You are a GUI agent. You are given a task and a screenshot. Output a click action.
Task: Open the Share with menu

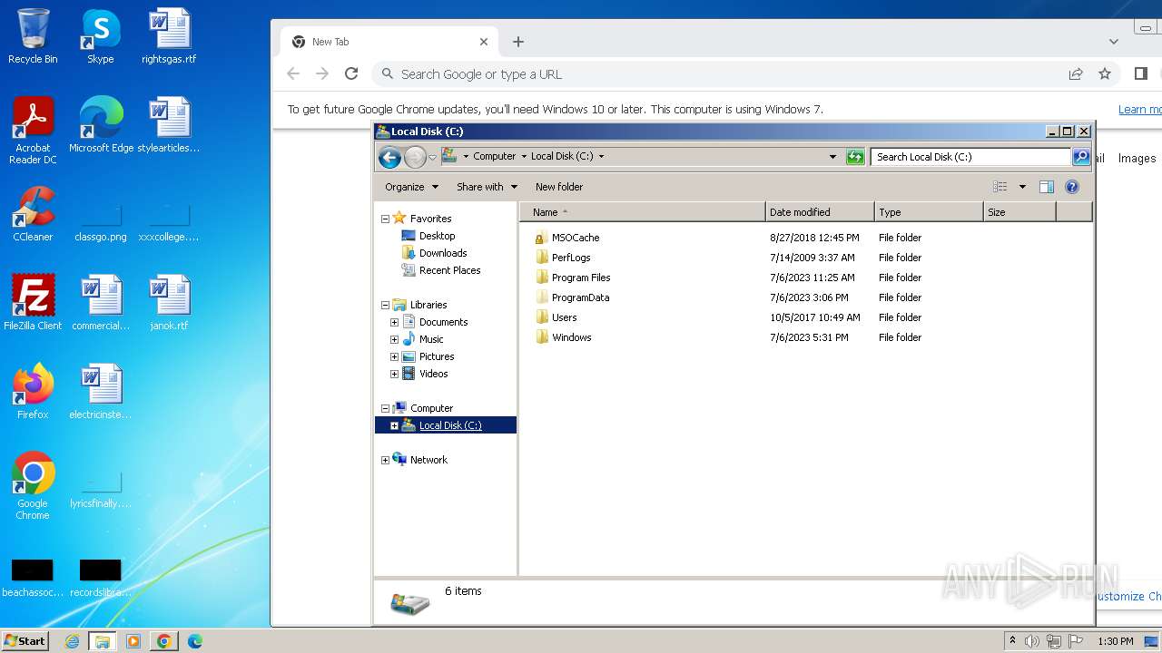point(487,187)
